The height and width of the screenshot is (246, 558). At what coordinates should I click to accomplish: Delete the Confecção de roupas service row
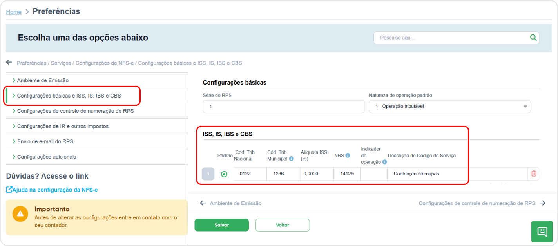coord(534,174)
